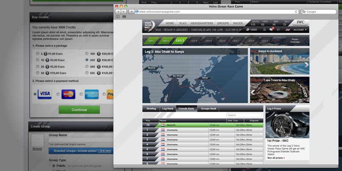Click the Visa card logo
The image size is (342, 171).
pos(44,94)
